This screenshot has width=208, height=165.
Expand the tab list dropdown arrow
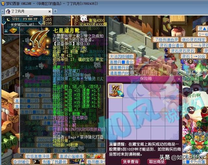(2, 11)
